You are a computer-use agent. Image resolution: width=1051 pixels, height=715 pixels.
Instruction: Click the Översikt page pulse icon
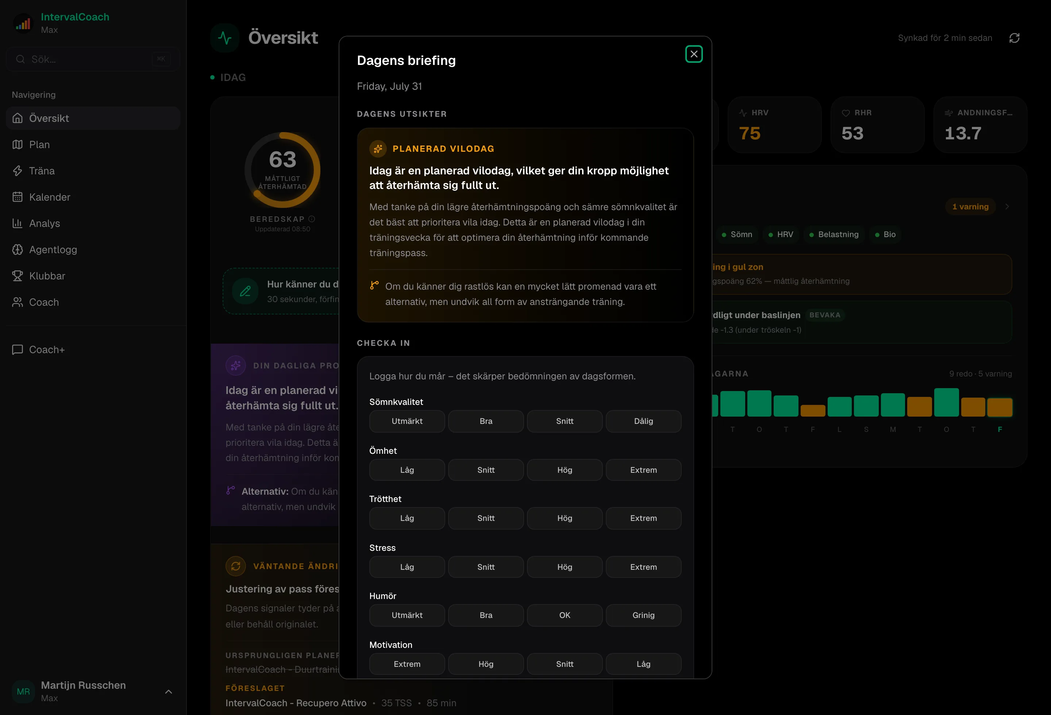[x=225, y=38]
